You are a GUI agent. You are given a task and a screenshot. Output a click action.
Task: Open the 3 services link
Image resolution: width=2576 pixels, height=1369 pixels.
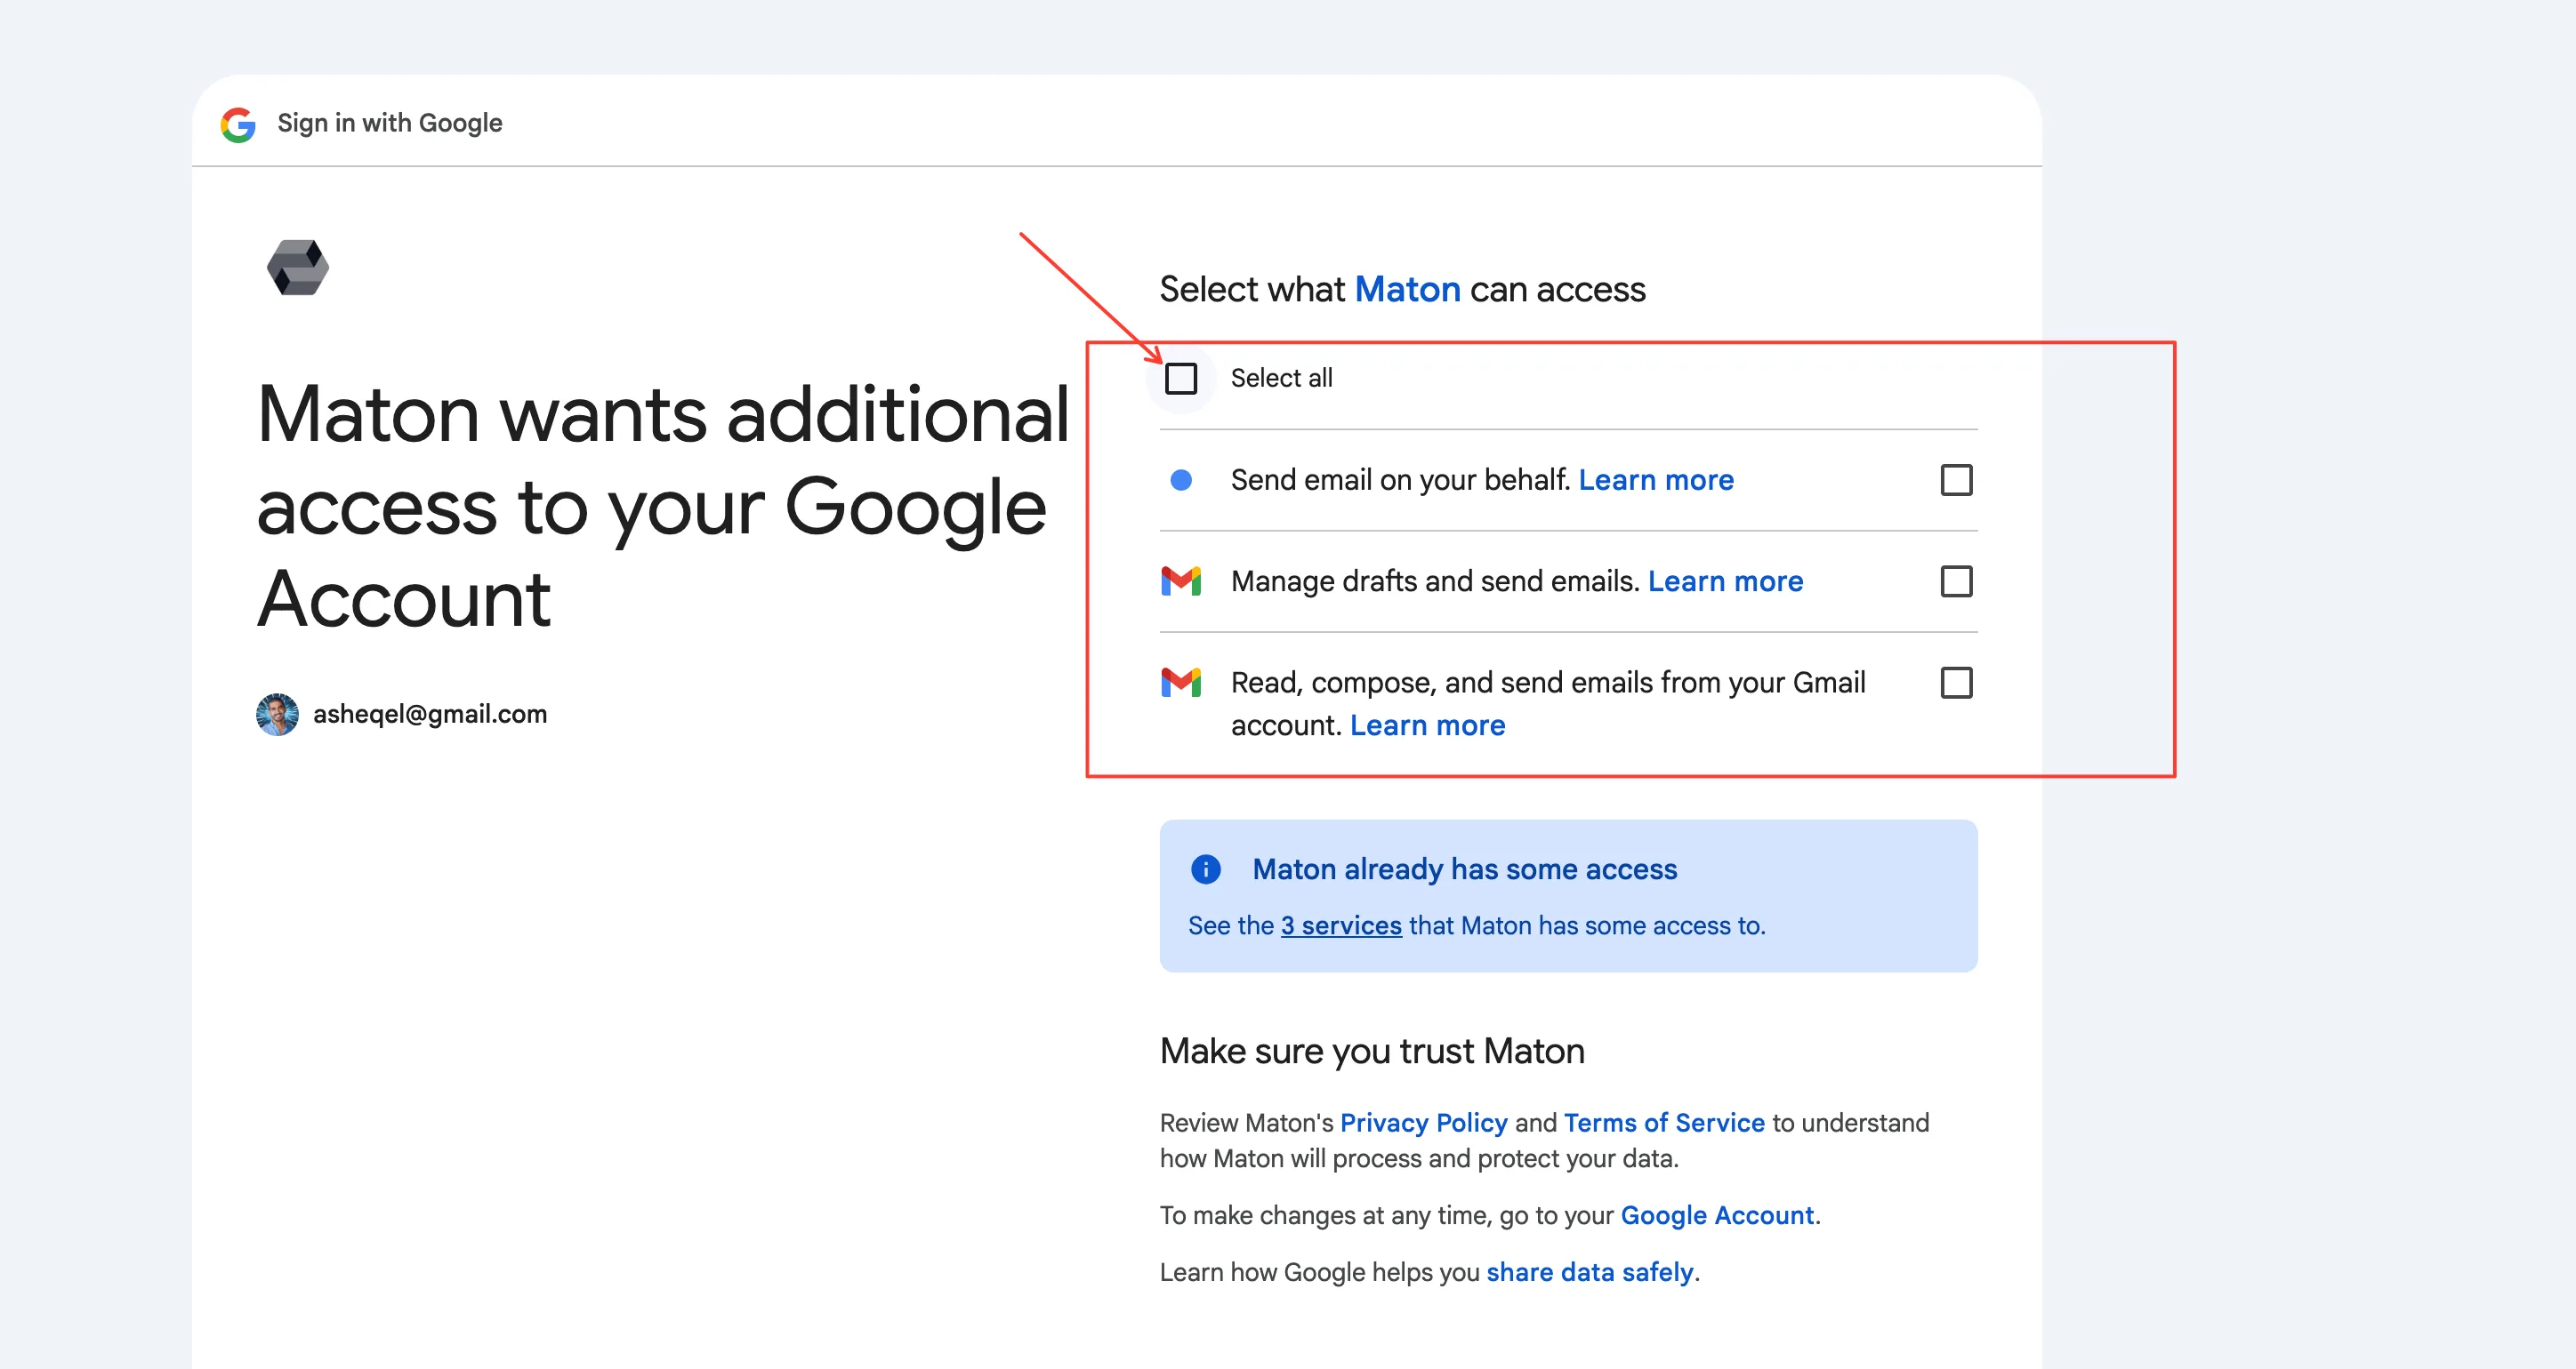click(x=1341, y=926)
